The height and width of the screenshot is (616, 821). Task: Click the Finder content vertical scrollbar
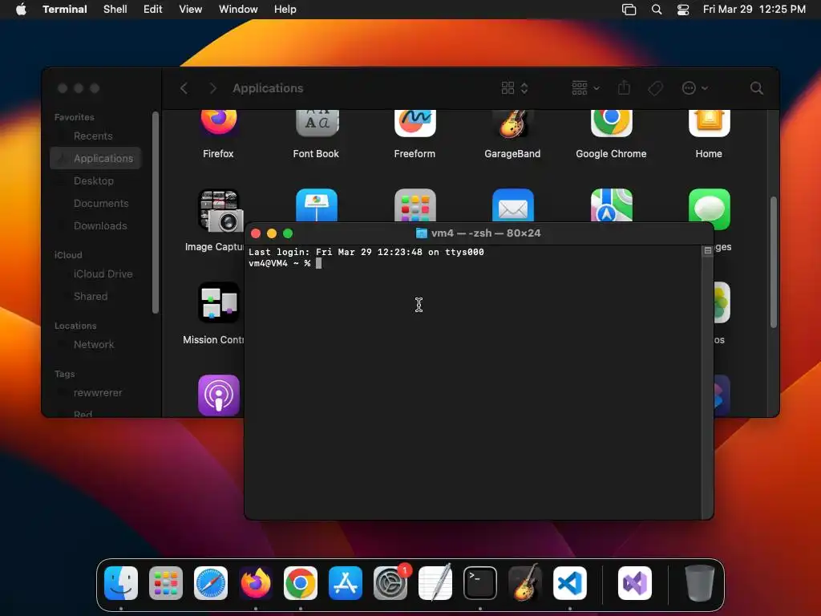coord(774,262)
